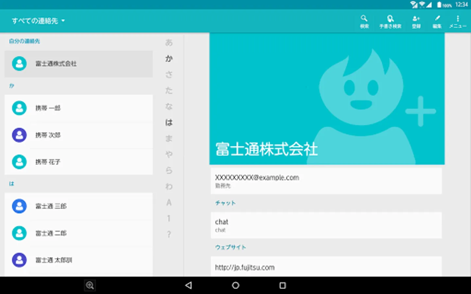Jump to index letter さ
This screenshot has height=294, width=471.
click(169, 74)
